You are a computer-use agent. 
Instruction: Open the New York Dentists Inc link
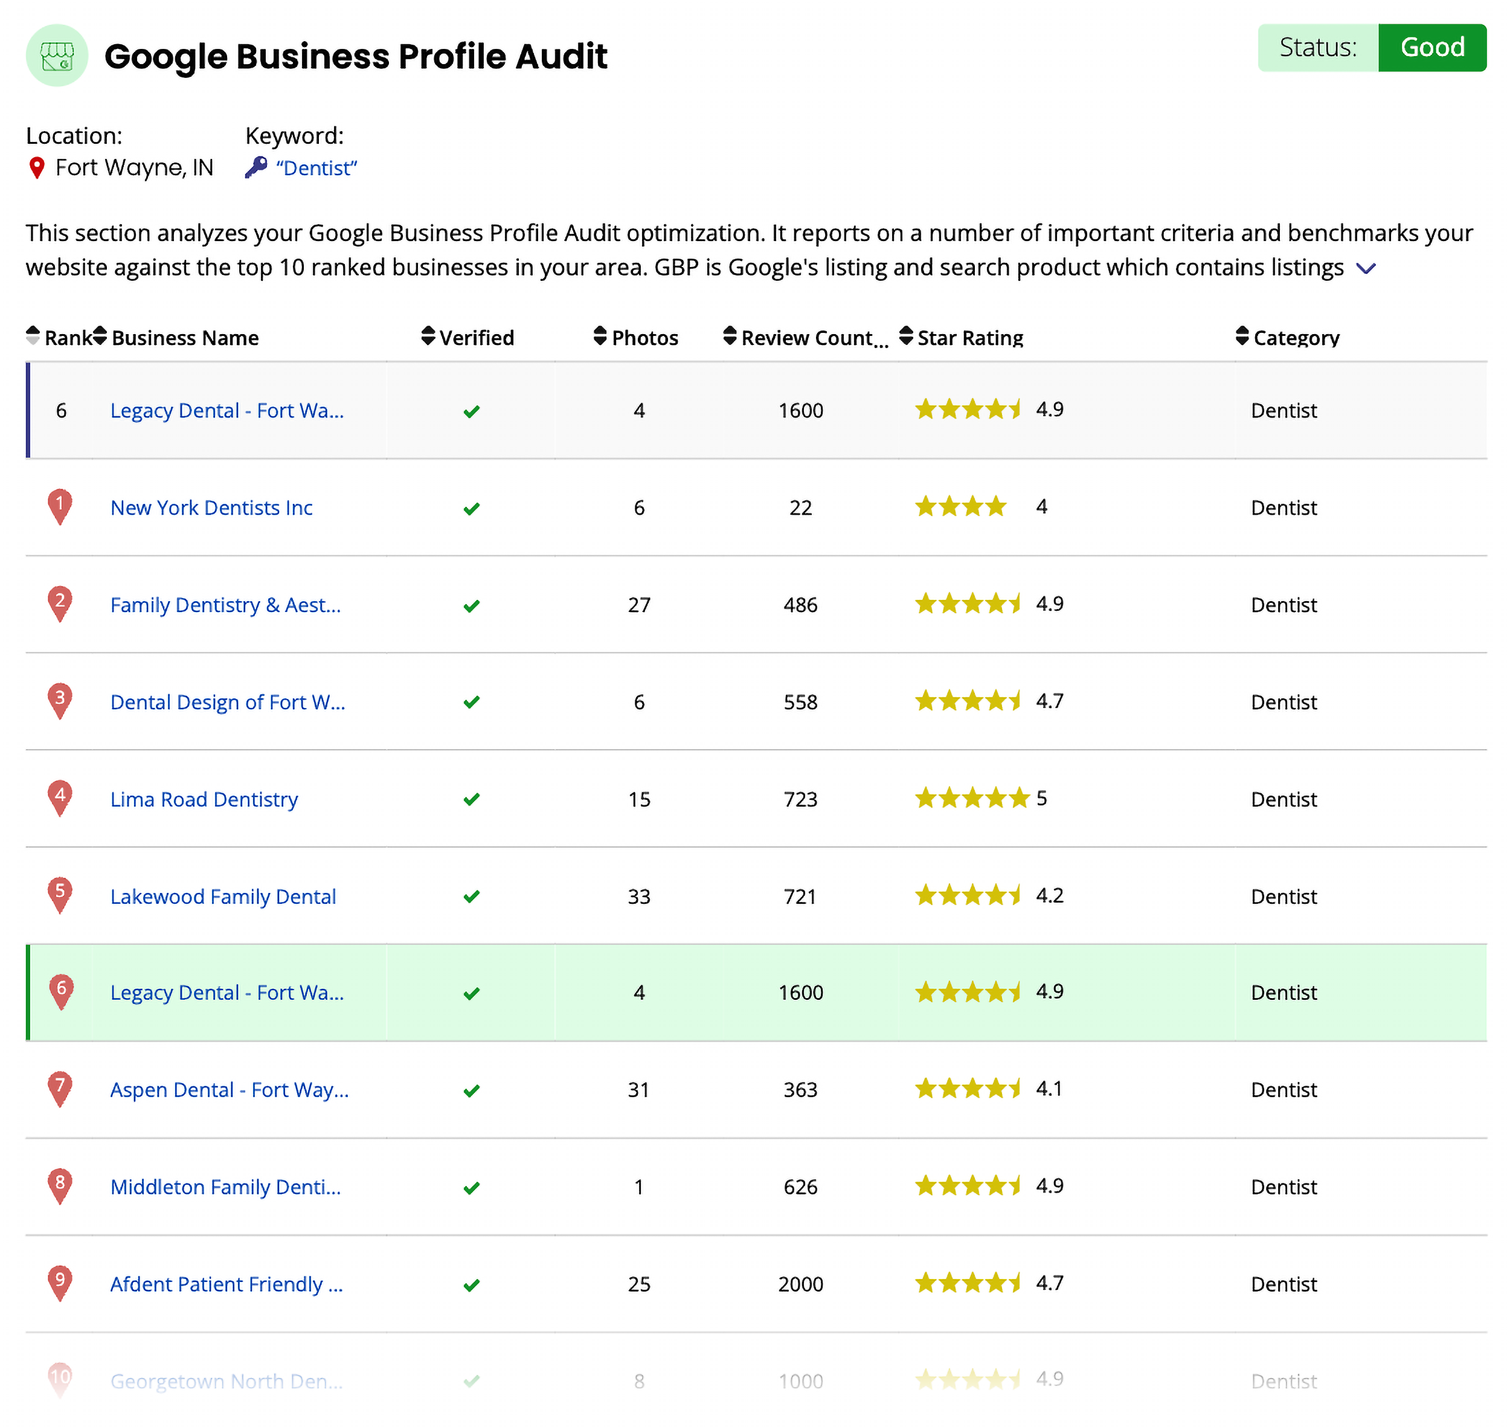click(211, 508)
